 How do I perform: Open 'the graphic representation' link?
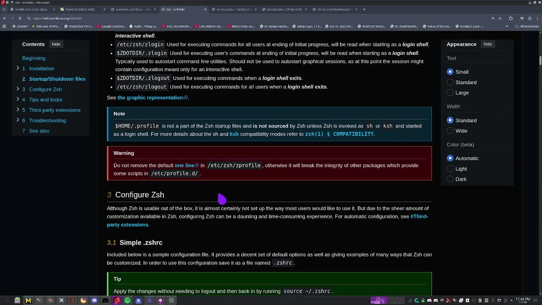(x=150, y=97)
